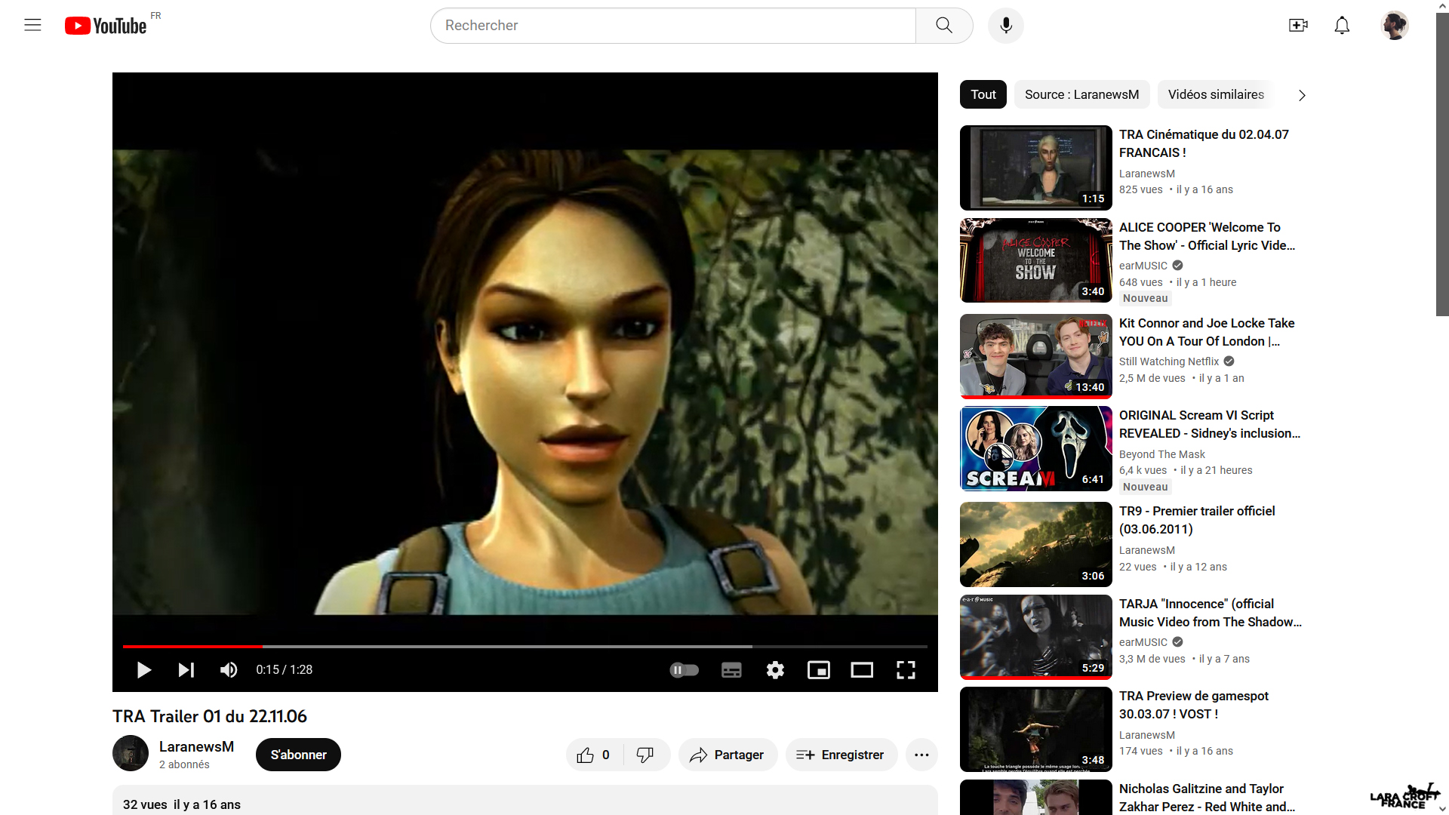The width and height of the screenshot is (1449, 815).
Task: Switch to theater mode
Action: (862, 670)
